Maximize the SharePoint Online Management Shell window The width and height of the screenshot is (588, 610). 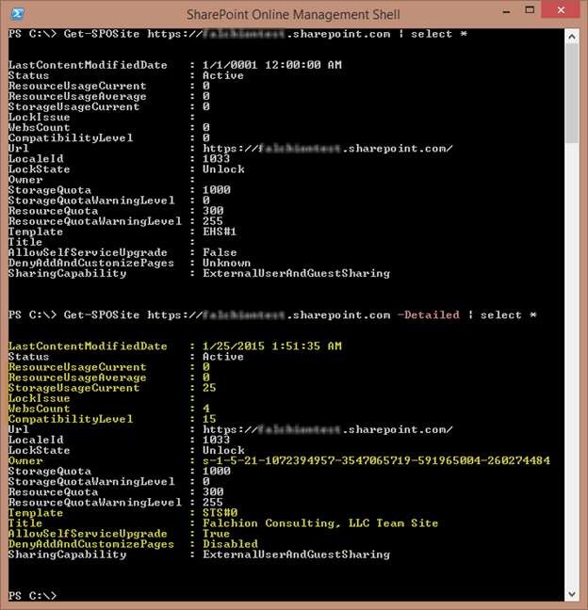click(530, 10)
